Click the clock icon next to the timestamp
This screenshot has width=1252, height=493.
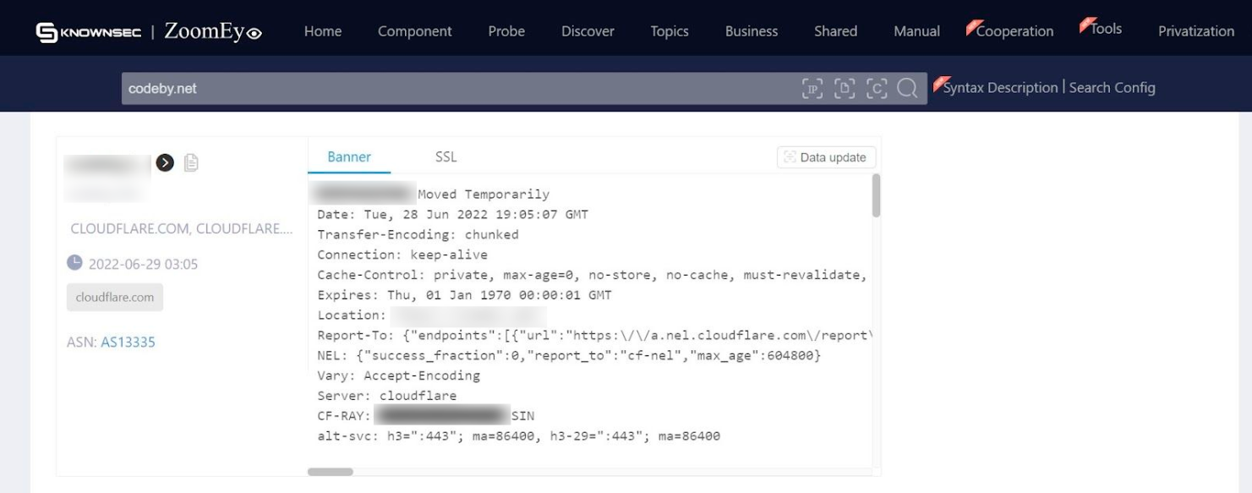tap(74, 264)
